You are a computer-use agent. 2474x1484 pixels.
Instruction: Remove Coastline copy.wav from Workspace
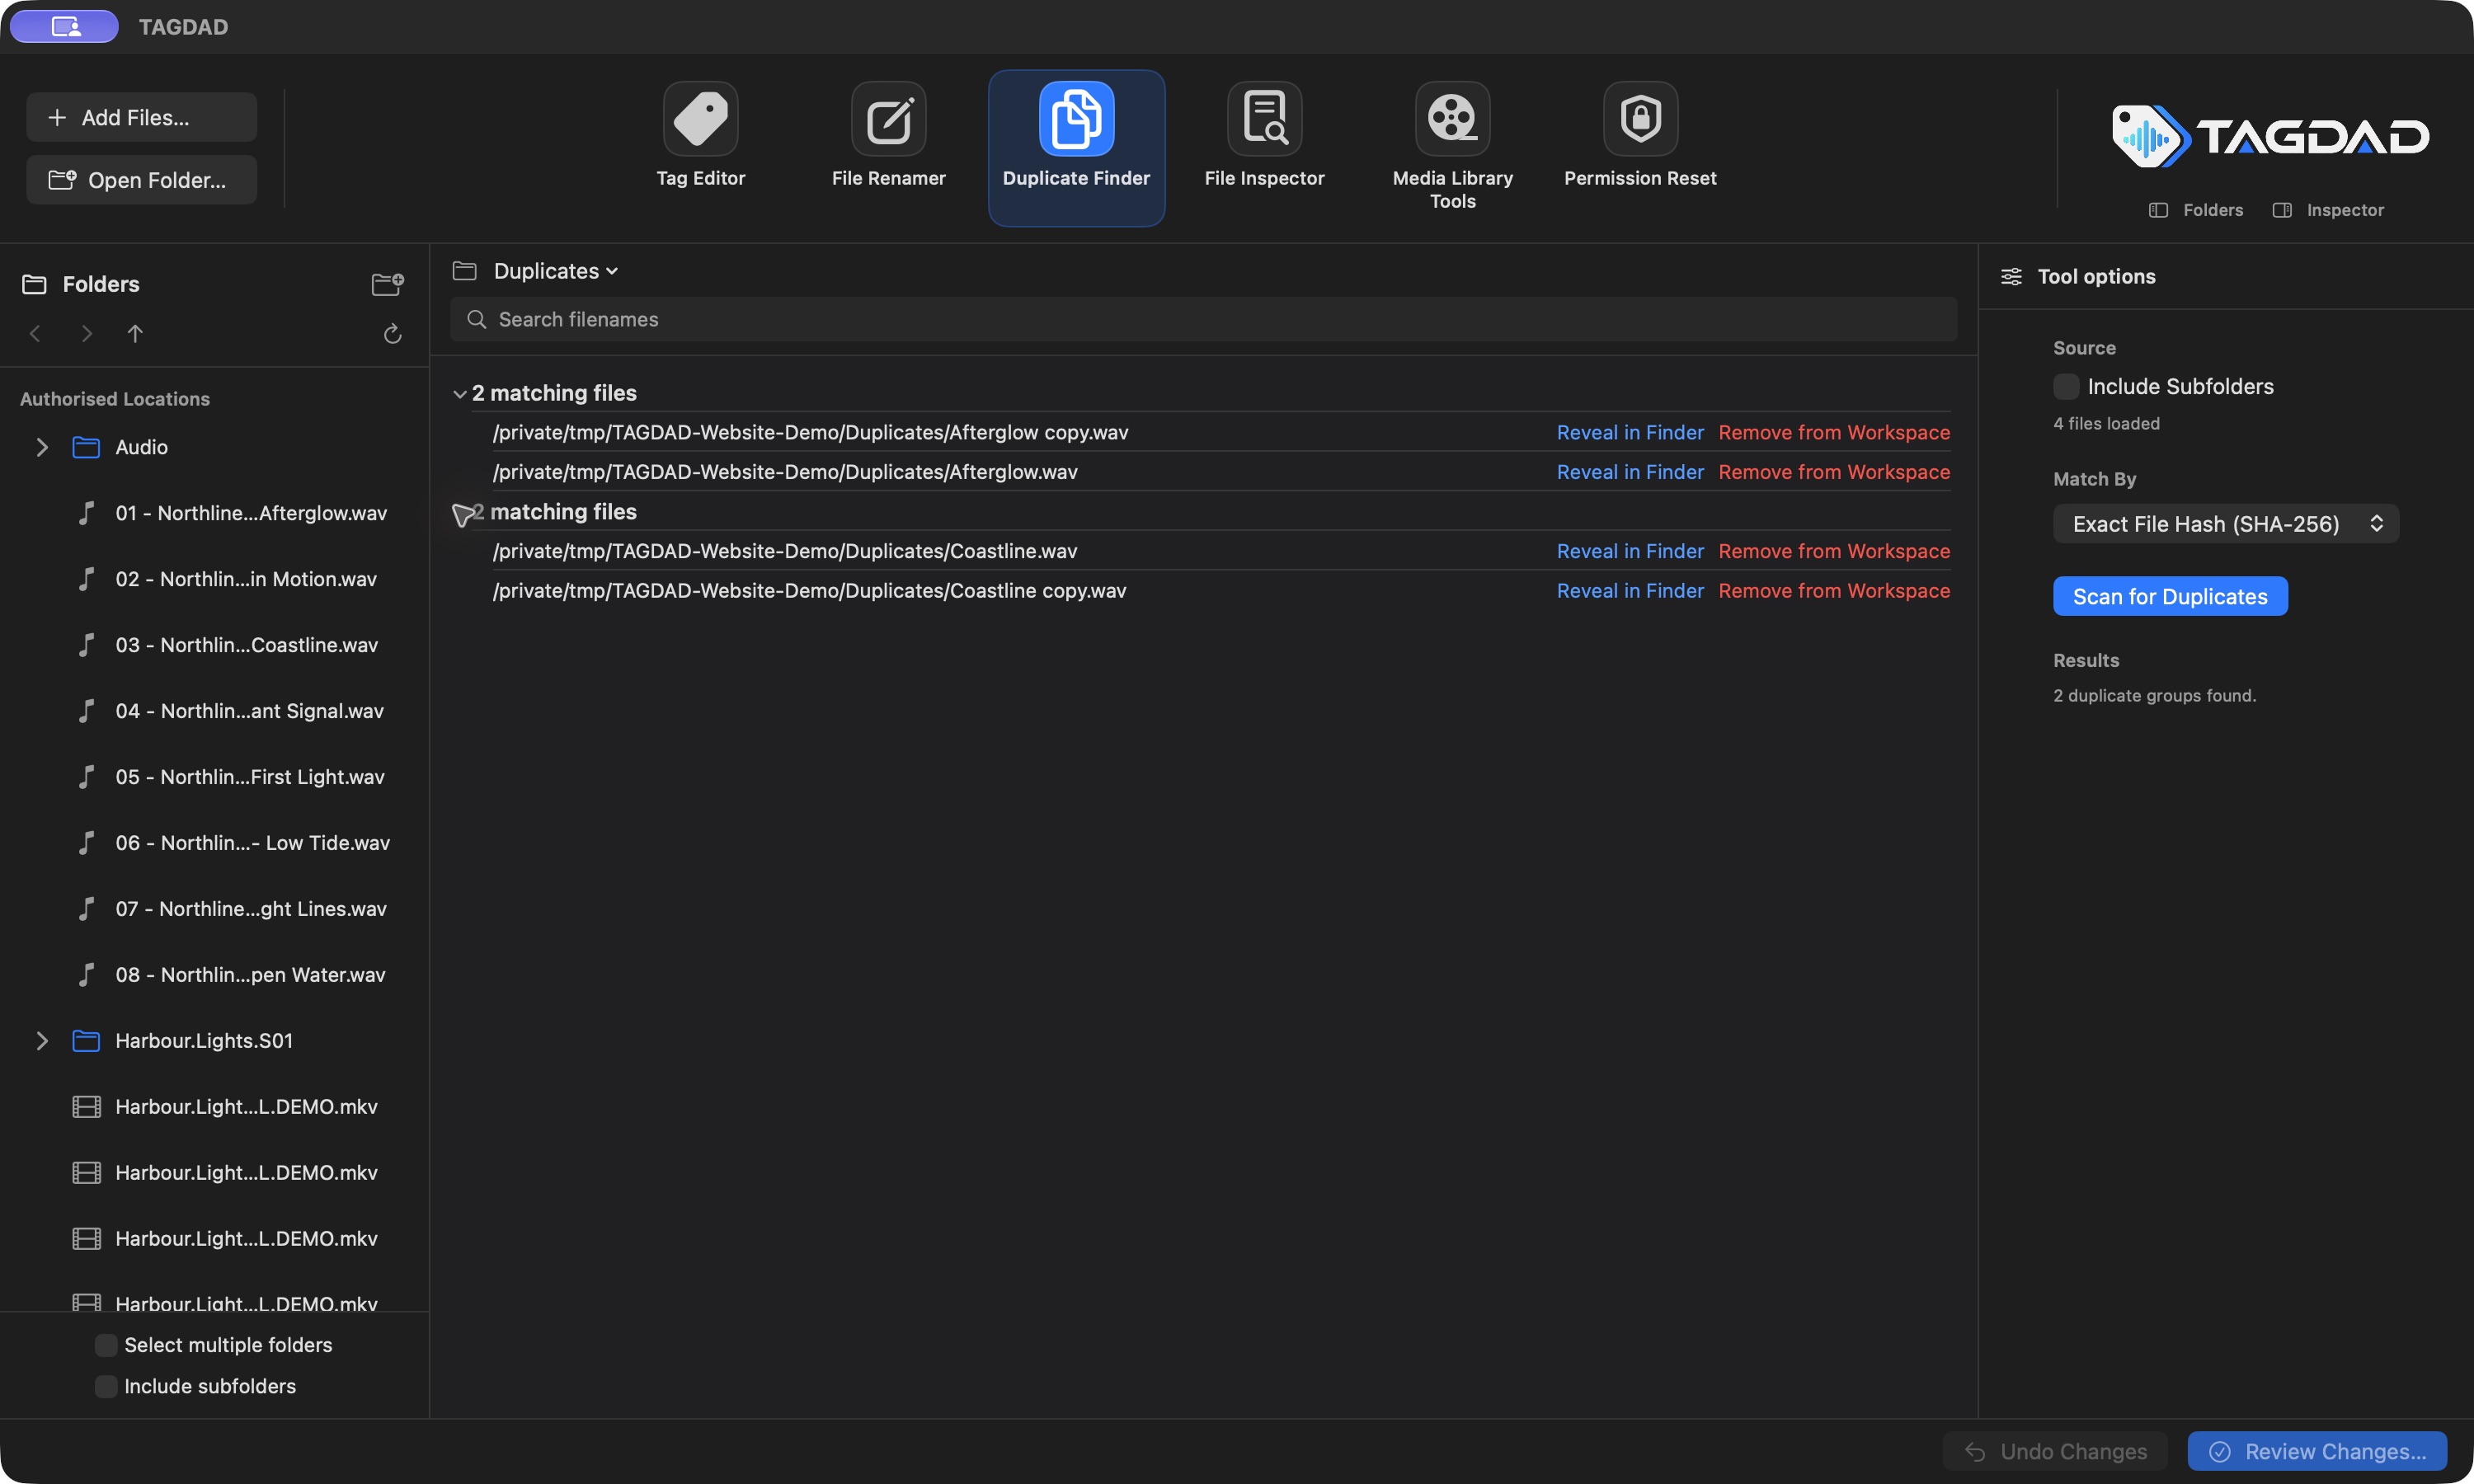coord(1834,591)
